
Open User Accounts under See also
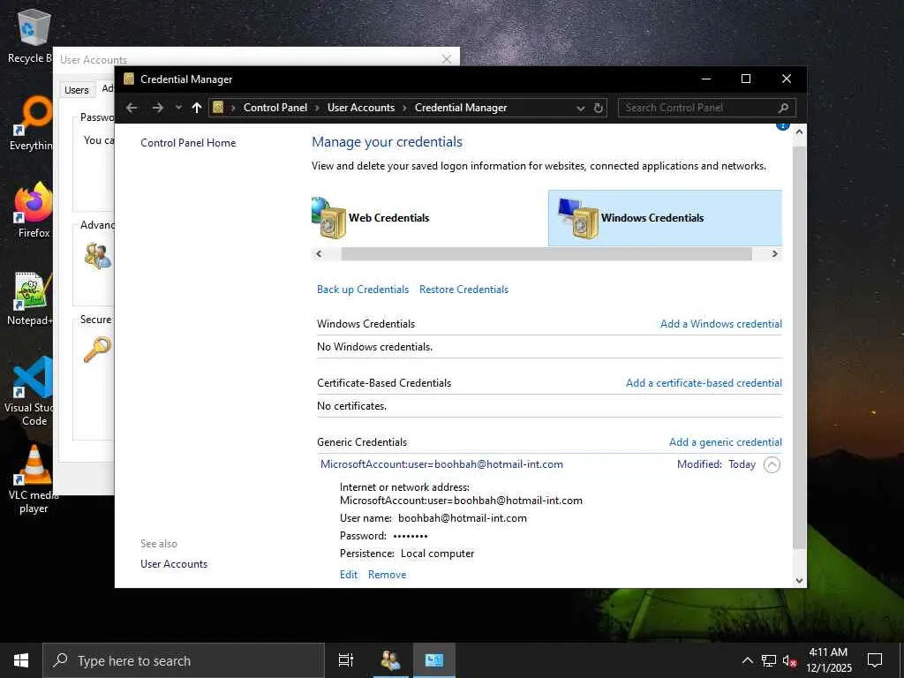click(174, 564)
